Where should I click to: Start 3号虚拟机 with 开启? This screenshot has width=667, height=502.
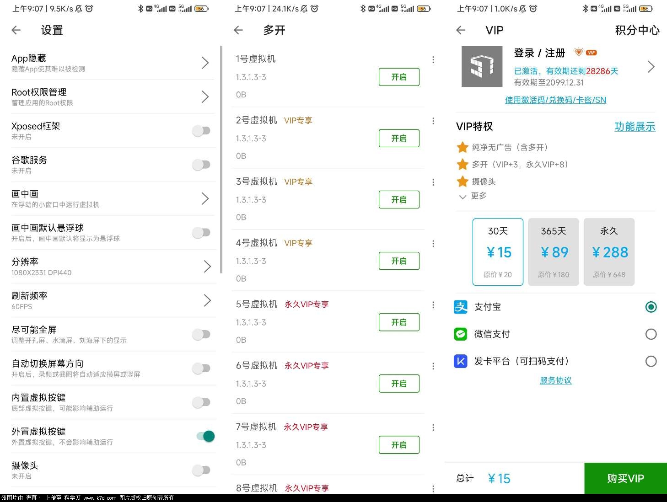399,199
